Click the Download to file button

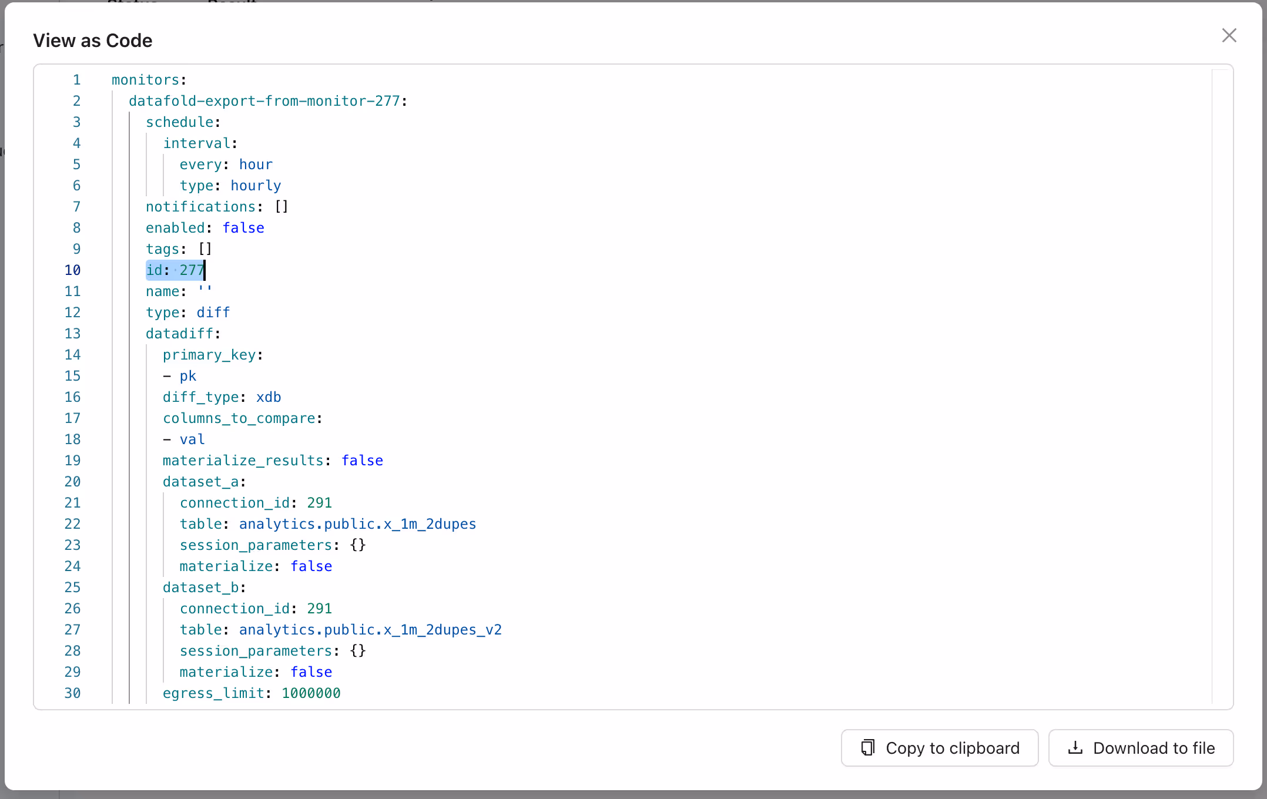1141,747
